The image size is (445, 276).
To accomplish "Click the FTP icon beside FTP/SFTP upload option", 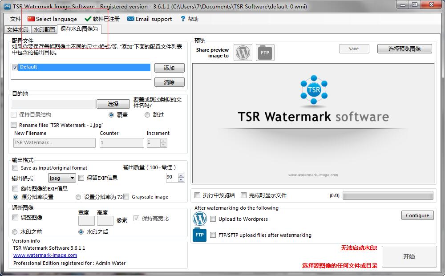I will click(x=199, y=235).
